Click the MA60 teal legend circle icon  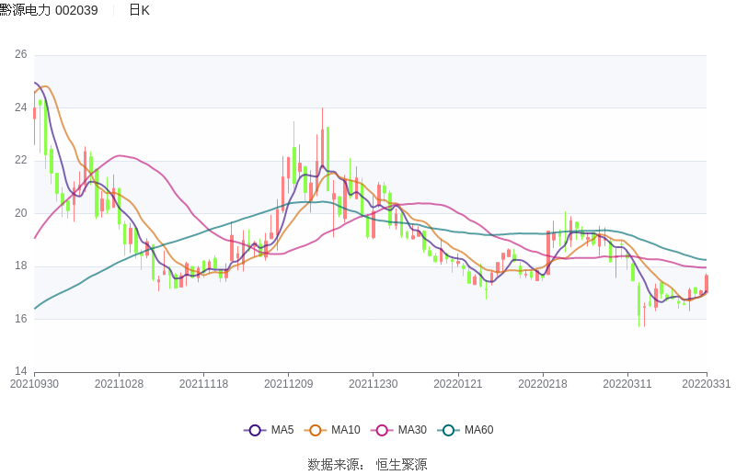(449, 430)
